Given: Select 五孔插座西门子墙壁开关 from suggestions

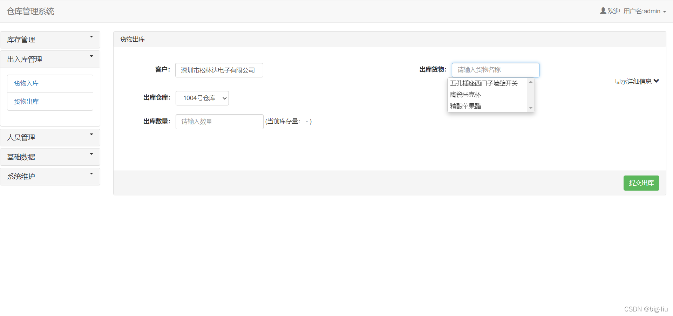Looking at the screenshot, I should (487, 83).
